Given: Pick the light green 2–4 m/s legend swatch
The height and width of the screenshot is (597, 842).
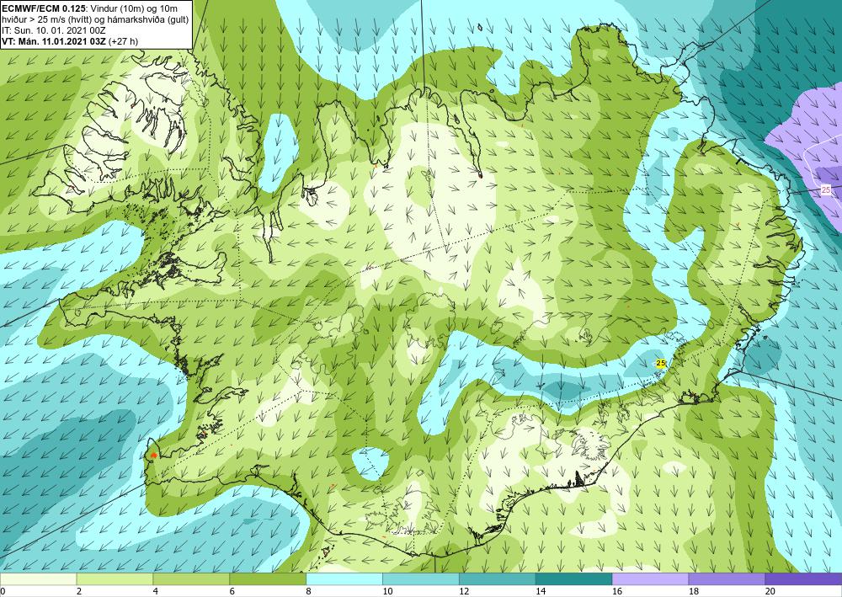Looking at the screenshot, I should point(115,578).
